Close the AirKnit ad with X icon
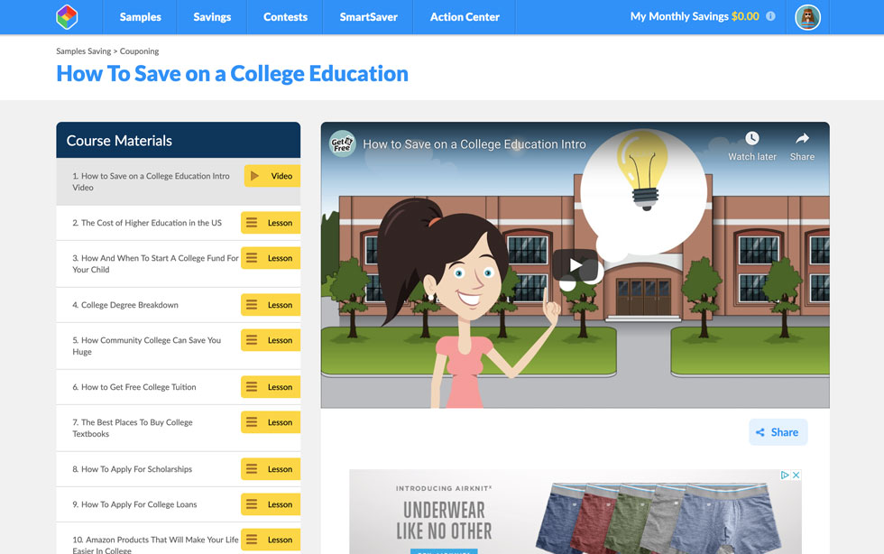 (796, 476)
